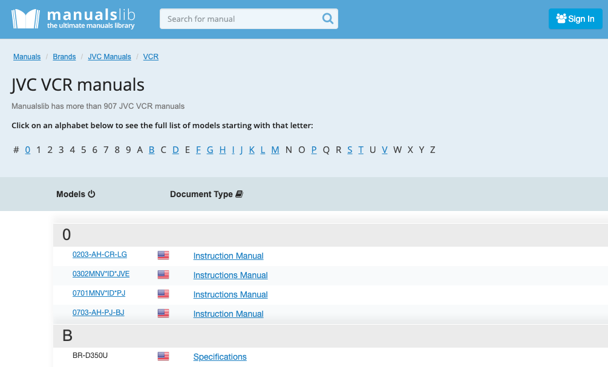
Task: Click the manualslib site title text
Action: pyautogui.click(x=91, y=15)
